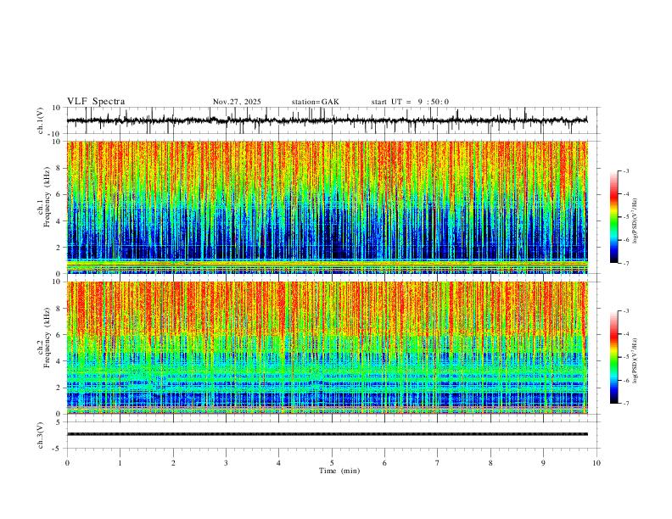Click the "-3" label on ch.2 color bar

(x=626, y=311)
